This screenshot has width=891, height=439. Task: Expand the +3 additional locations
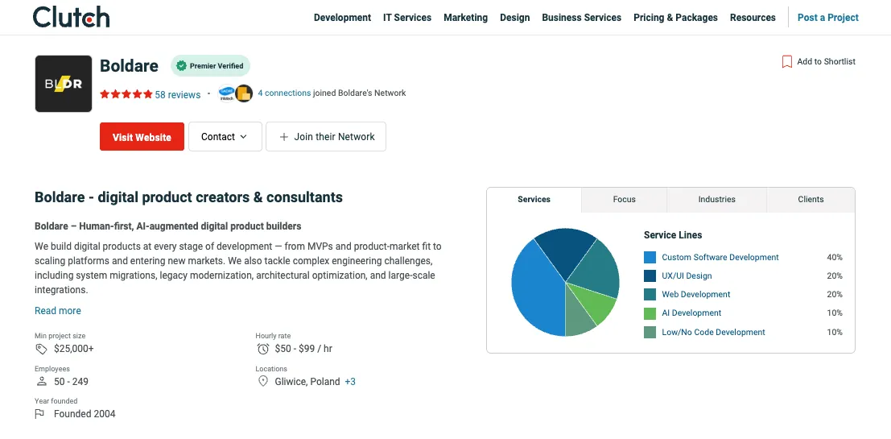(350, 382)
